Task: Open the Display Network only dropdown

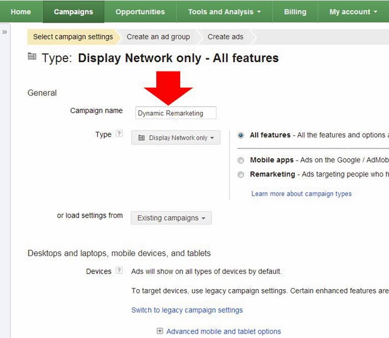Action: click(x=176, y=138)
